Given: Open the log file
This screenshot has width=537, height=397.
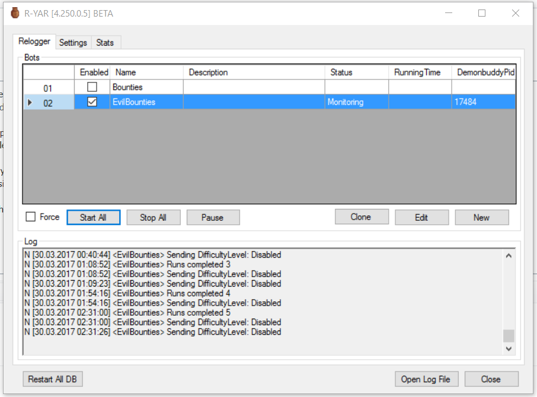Looking at the screenshot, I should (x=426, y=379).
